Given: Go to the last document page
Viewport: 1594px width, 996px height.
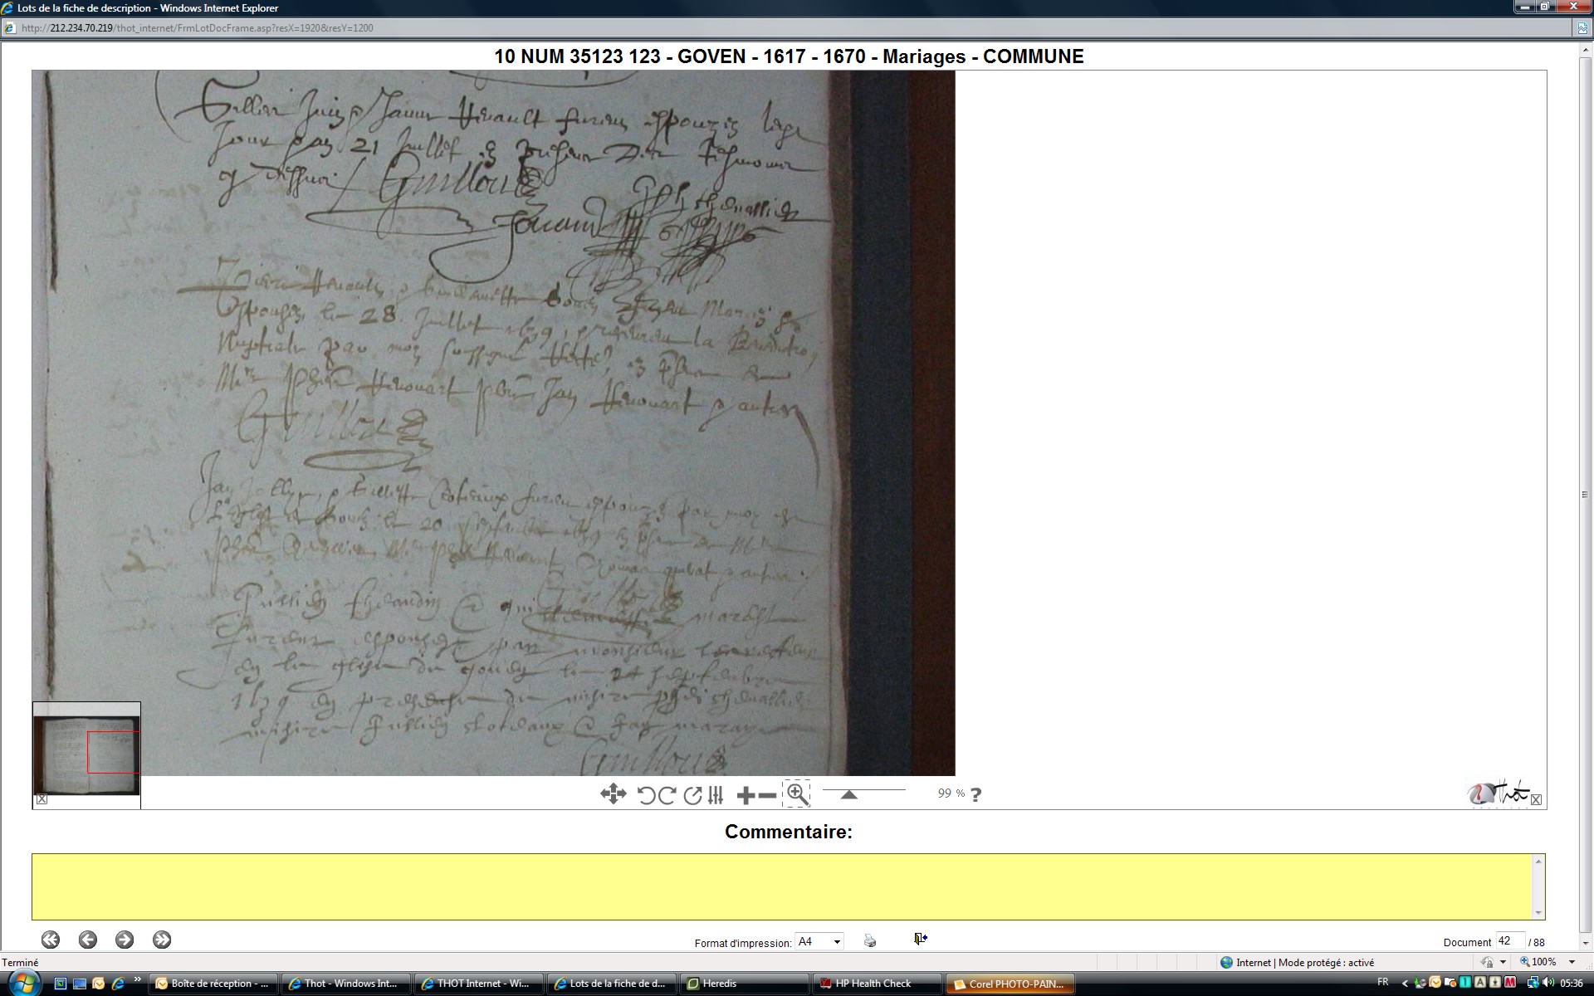Looking at the screenshot, I should (162, 940).
